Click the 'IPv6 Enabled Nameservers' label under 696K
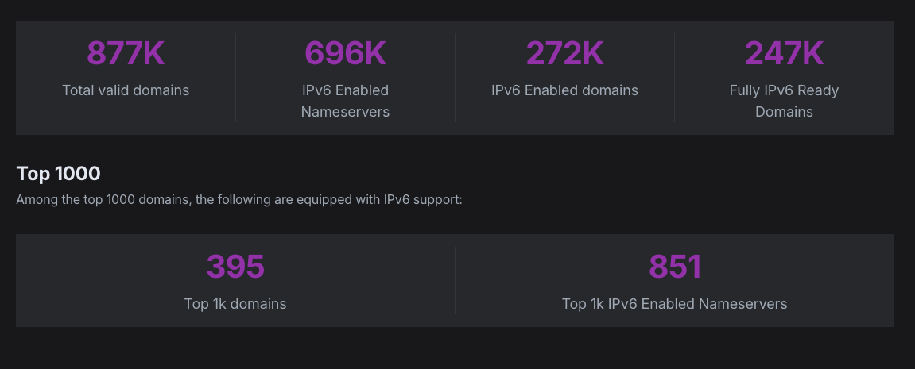 tap(345, 101)
